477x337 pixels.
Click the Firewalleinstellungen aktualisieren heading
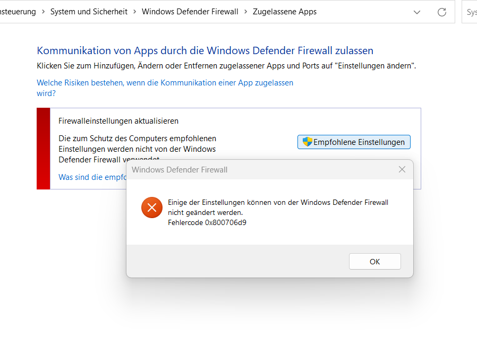pos(118,121)
